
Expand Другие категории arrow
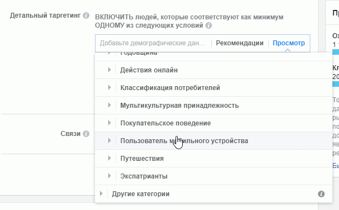[x=101, y=193]
